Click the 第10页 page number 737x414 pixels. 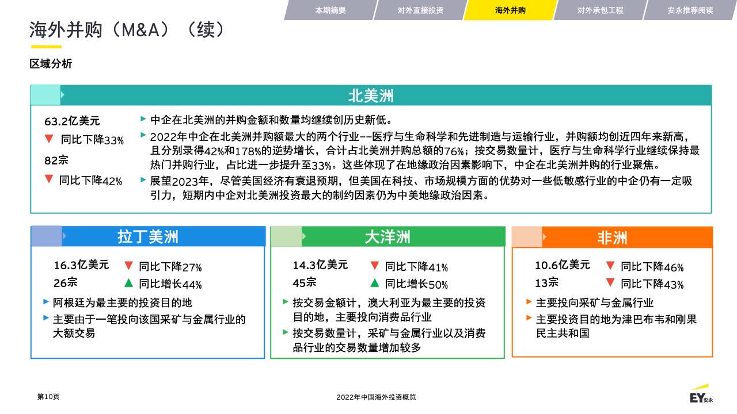48,397
